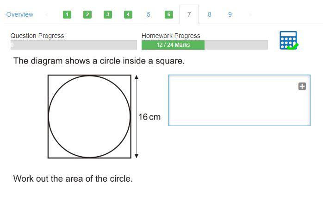Click the Homework Progress marks bar
Screen dimensions: 323x209
pyautogui.click(x=205, y=45)
